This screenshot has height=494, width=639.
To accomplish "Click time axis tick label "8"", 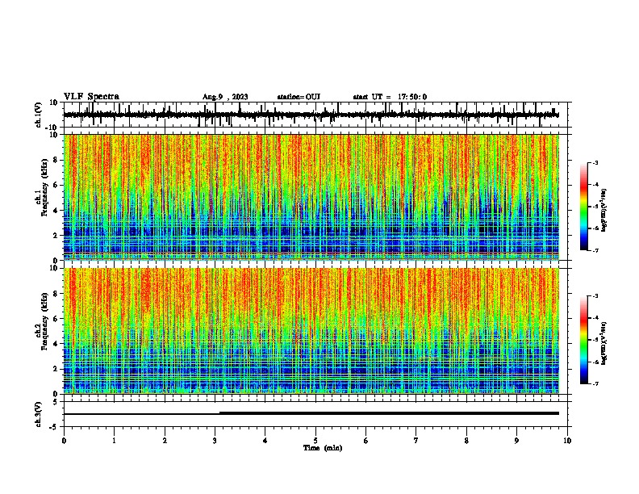I will pos(466,441).
